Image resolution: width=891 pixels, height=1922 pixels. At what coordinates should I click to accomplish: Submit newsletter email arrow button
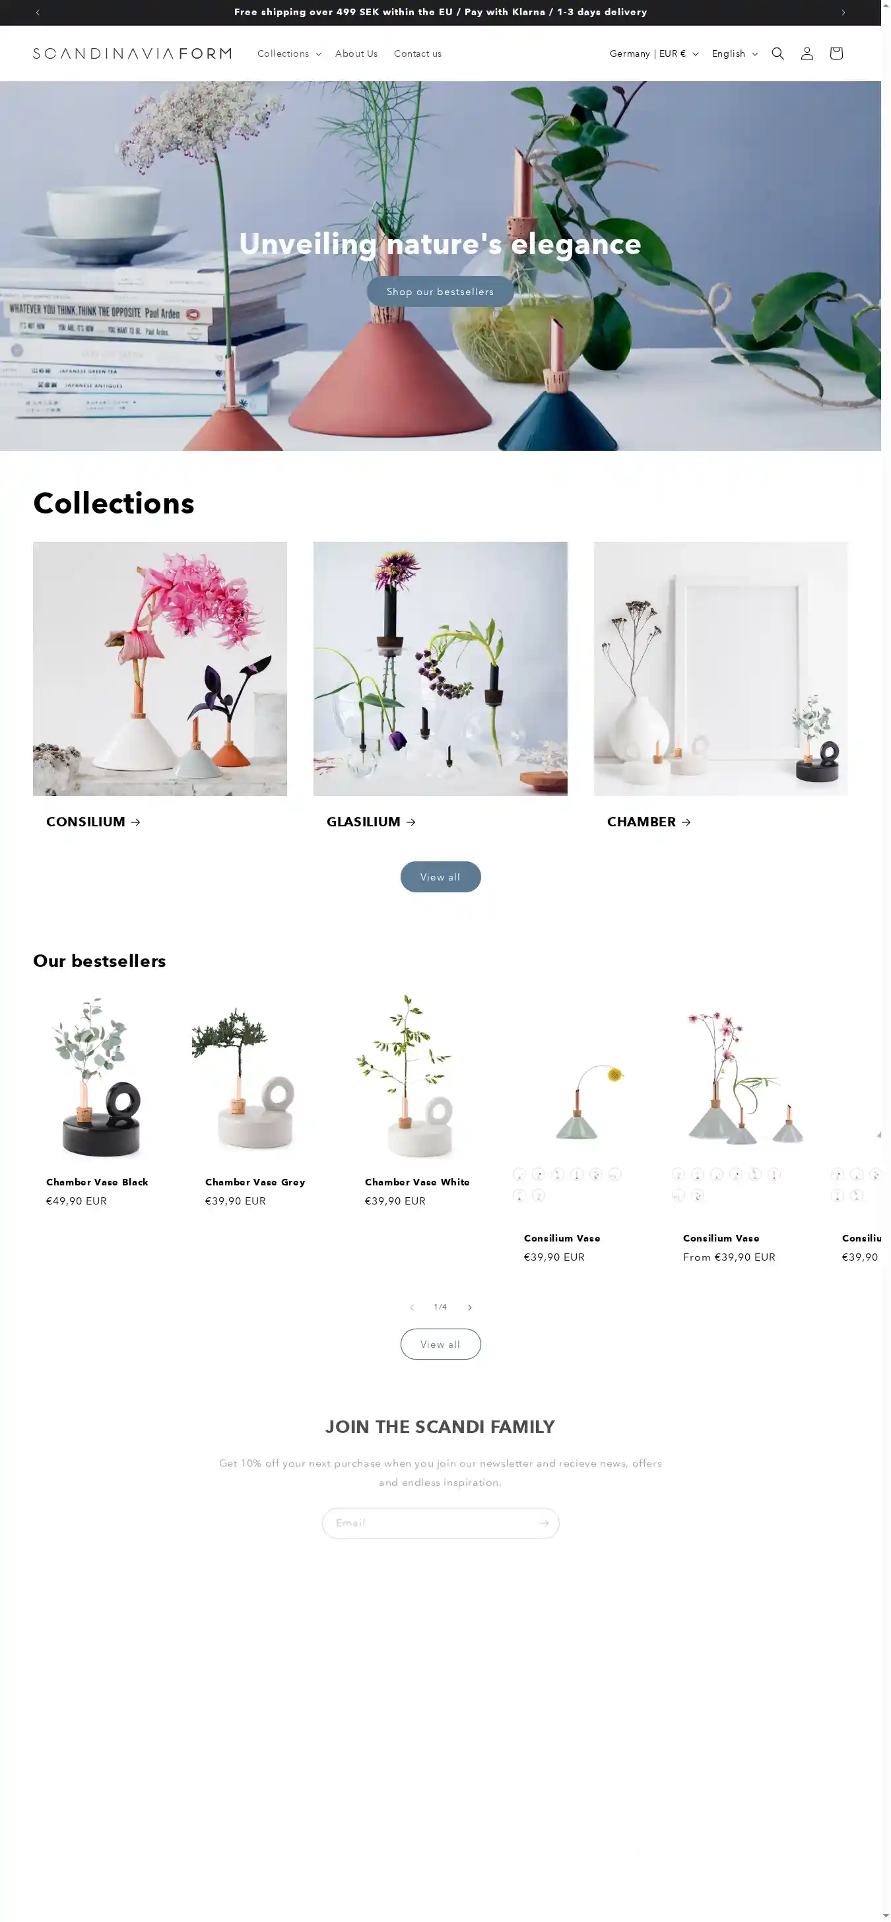[543, 1523]
